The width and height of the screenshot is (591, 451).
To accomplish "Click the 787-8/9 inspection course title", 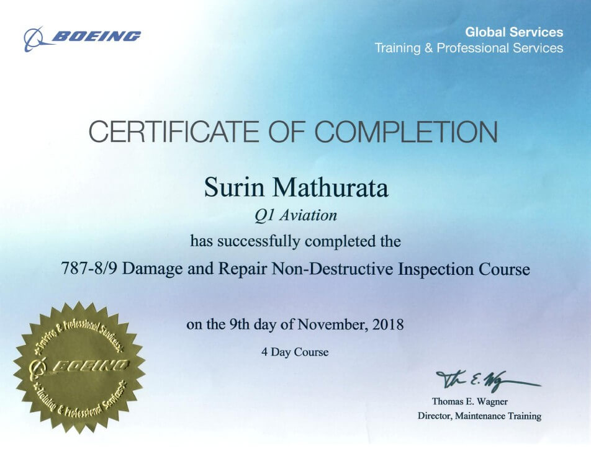I will point(295,269).
